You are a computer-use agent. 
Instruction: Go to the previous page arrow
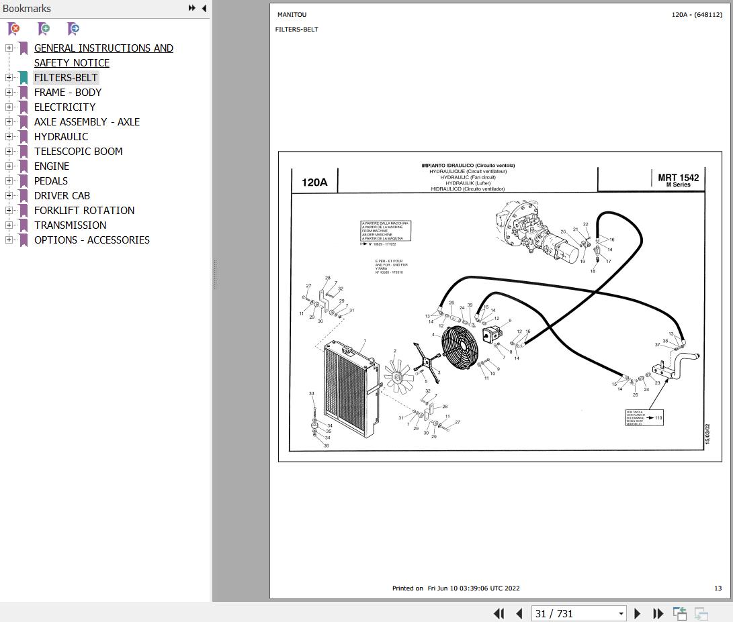point(519,613)
